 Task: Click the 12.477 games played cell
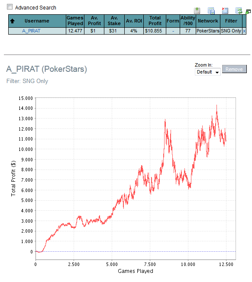[75, 31]
